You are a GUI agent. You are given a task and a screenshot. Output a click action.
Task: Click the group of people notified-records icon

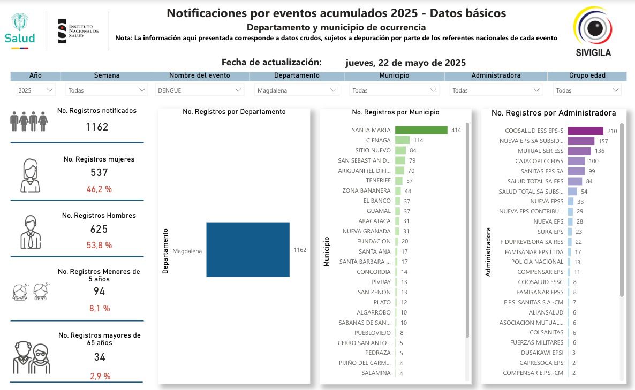pos(29,121)
